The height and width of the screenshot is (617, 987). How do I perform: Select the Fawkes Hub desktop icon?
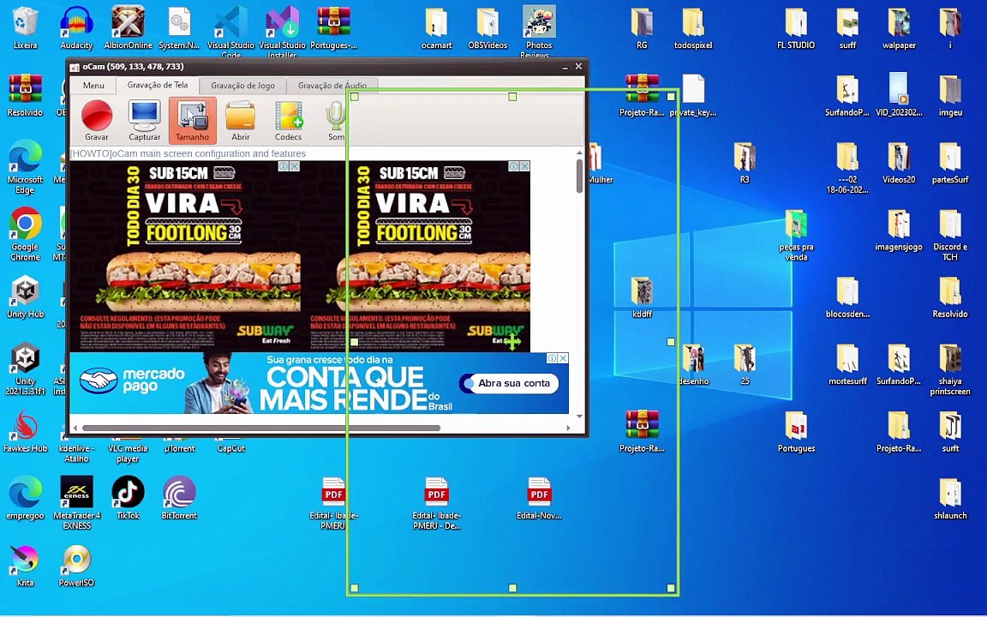click(25, 431)
